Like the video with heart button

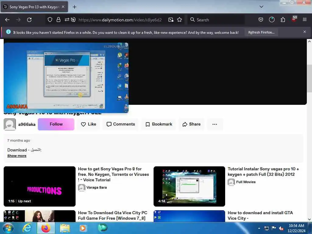[89, 124]
